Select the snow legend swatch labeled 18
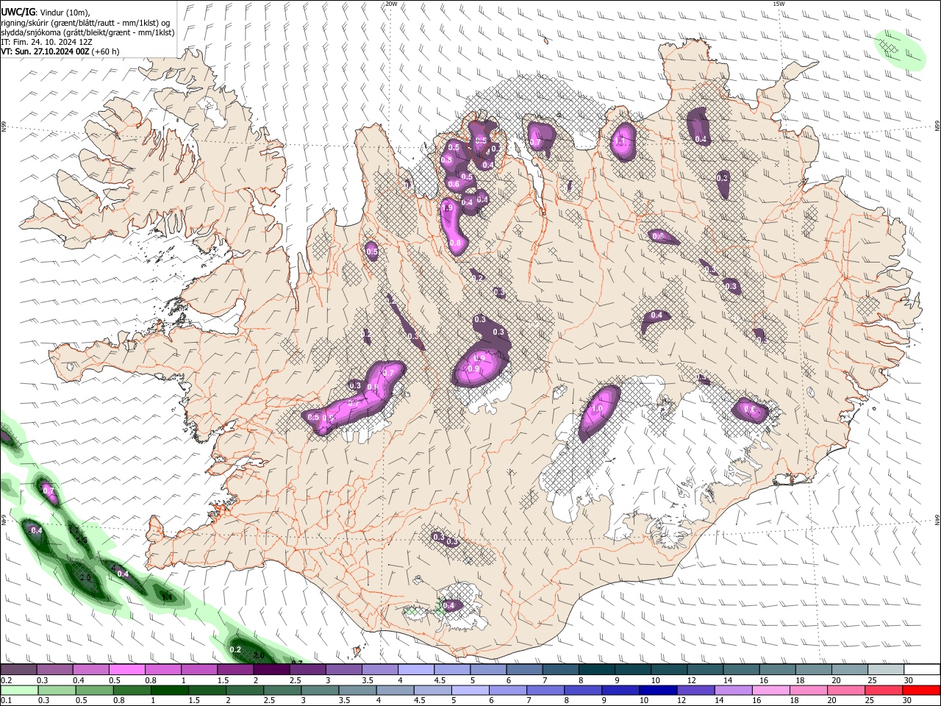Viewport: 941px width, 706px height. point(813,670)
